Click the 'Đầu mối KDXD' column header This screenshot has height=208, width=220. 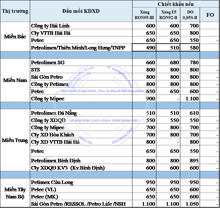(81, 11)
